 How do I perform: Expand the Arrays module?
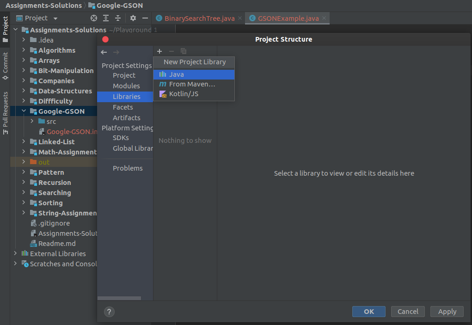[24, 60]
